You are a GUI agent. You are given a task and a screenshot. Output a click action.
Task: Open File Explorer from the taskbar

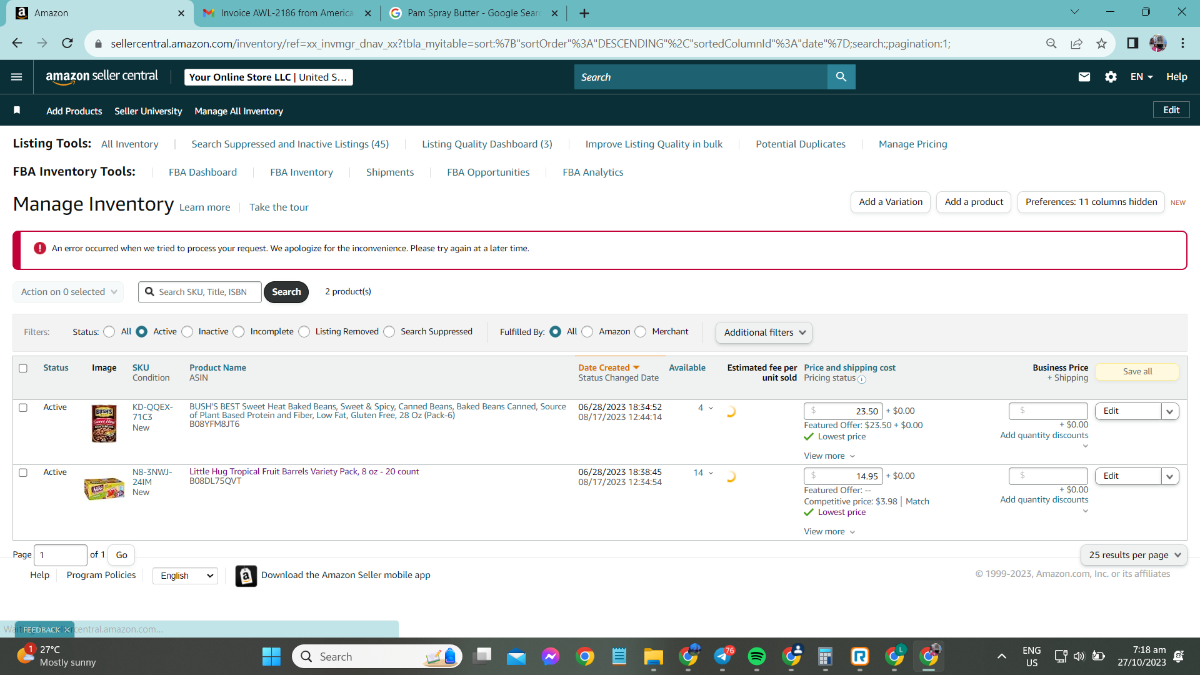click(x=654, y=656)
